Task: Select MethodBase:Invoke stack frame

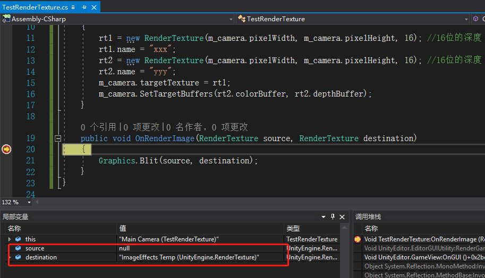Action: point(424,275)
